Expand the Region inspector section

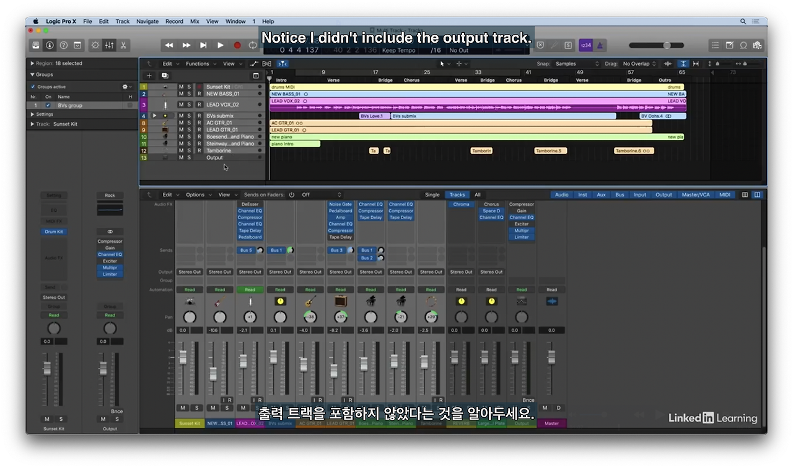point(32,63)
